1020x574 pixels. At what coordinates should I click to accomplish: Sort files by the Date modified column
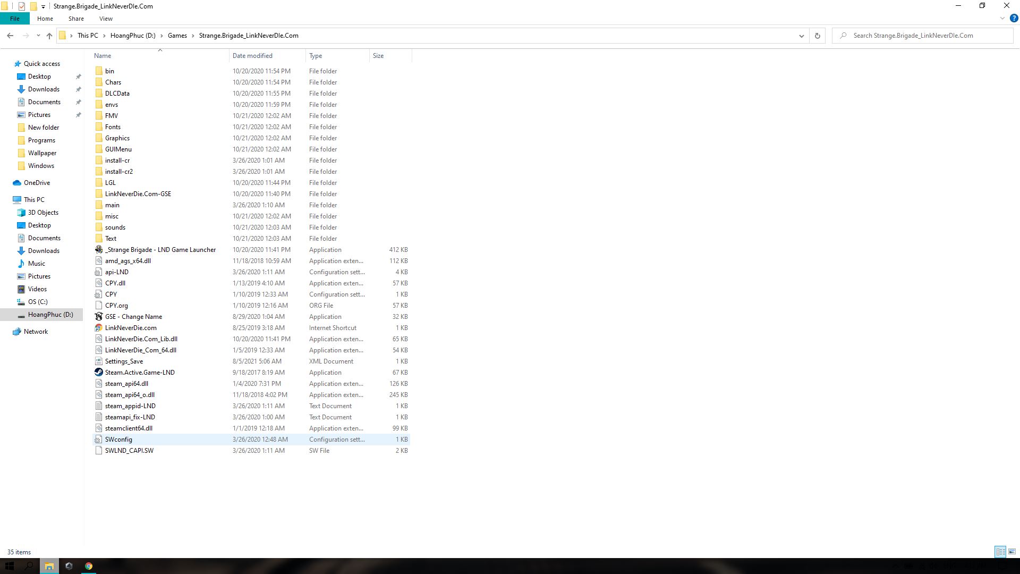(252, 56)
